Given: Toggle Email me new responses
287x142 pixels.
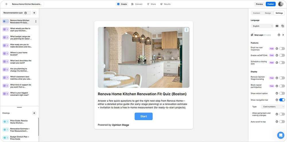Looking at the screenshot, I should 282,49.
